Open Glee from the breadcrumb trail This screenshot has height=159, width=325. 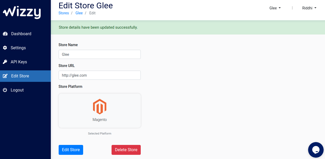79,13
